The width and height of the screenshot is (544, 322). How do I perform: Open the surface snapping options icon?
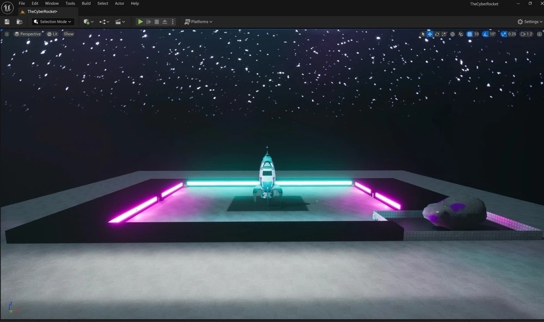(461, 34)
